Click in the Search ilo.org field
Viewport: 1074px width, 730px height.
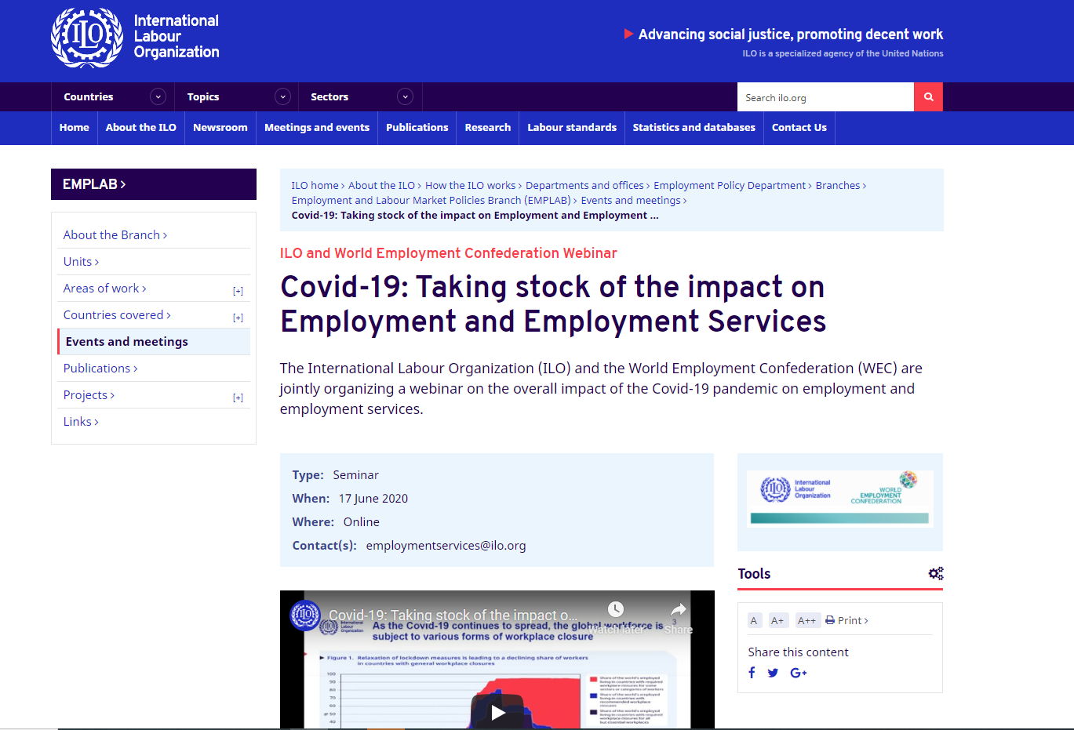click(x=825, y=97)
